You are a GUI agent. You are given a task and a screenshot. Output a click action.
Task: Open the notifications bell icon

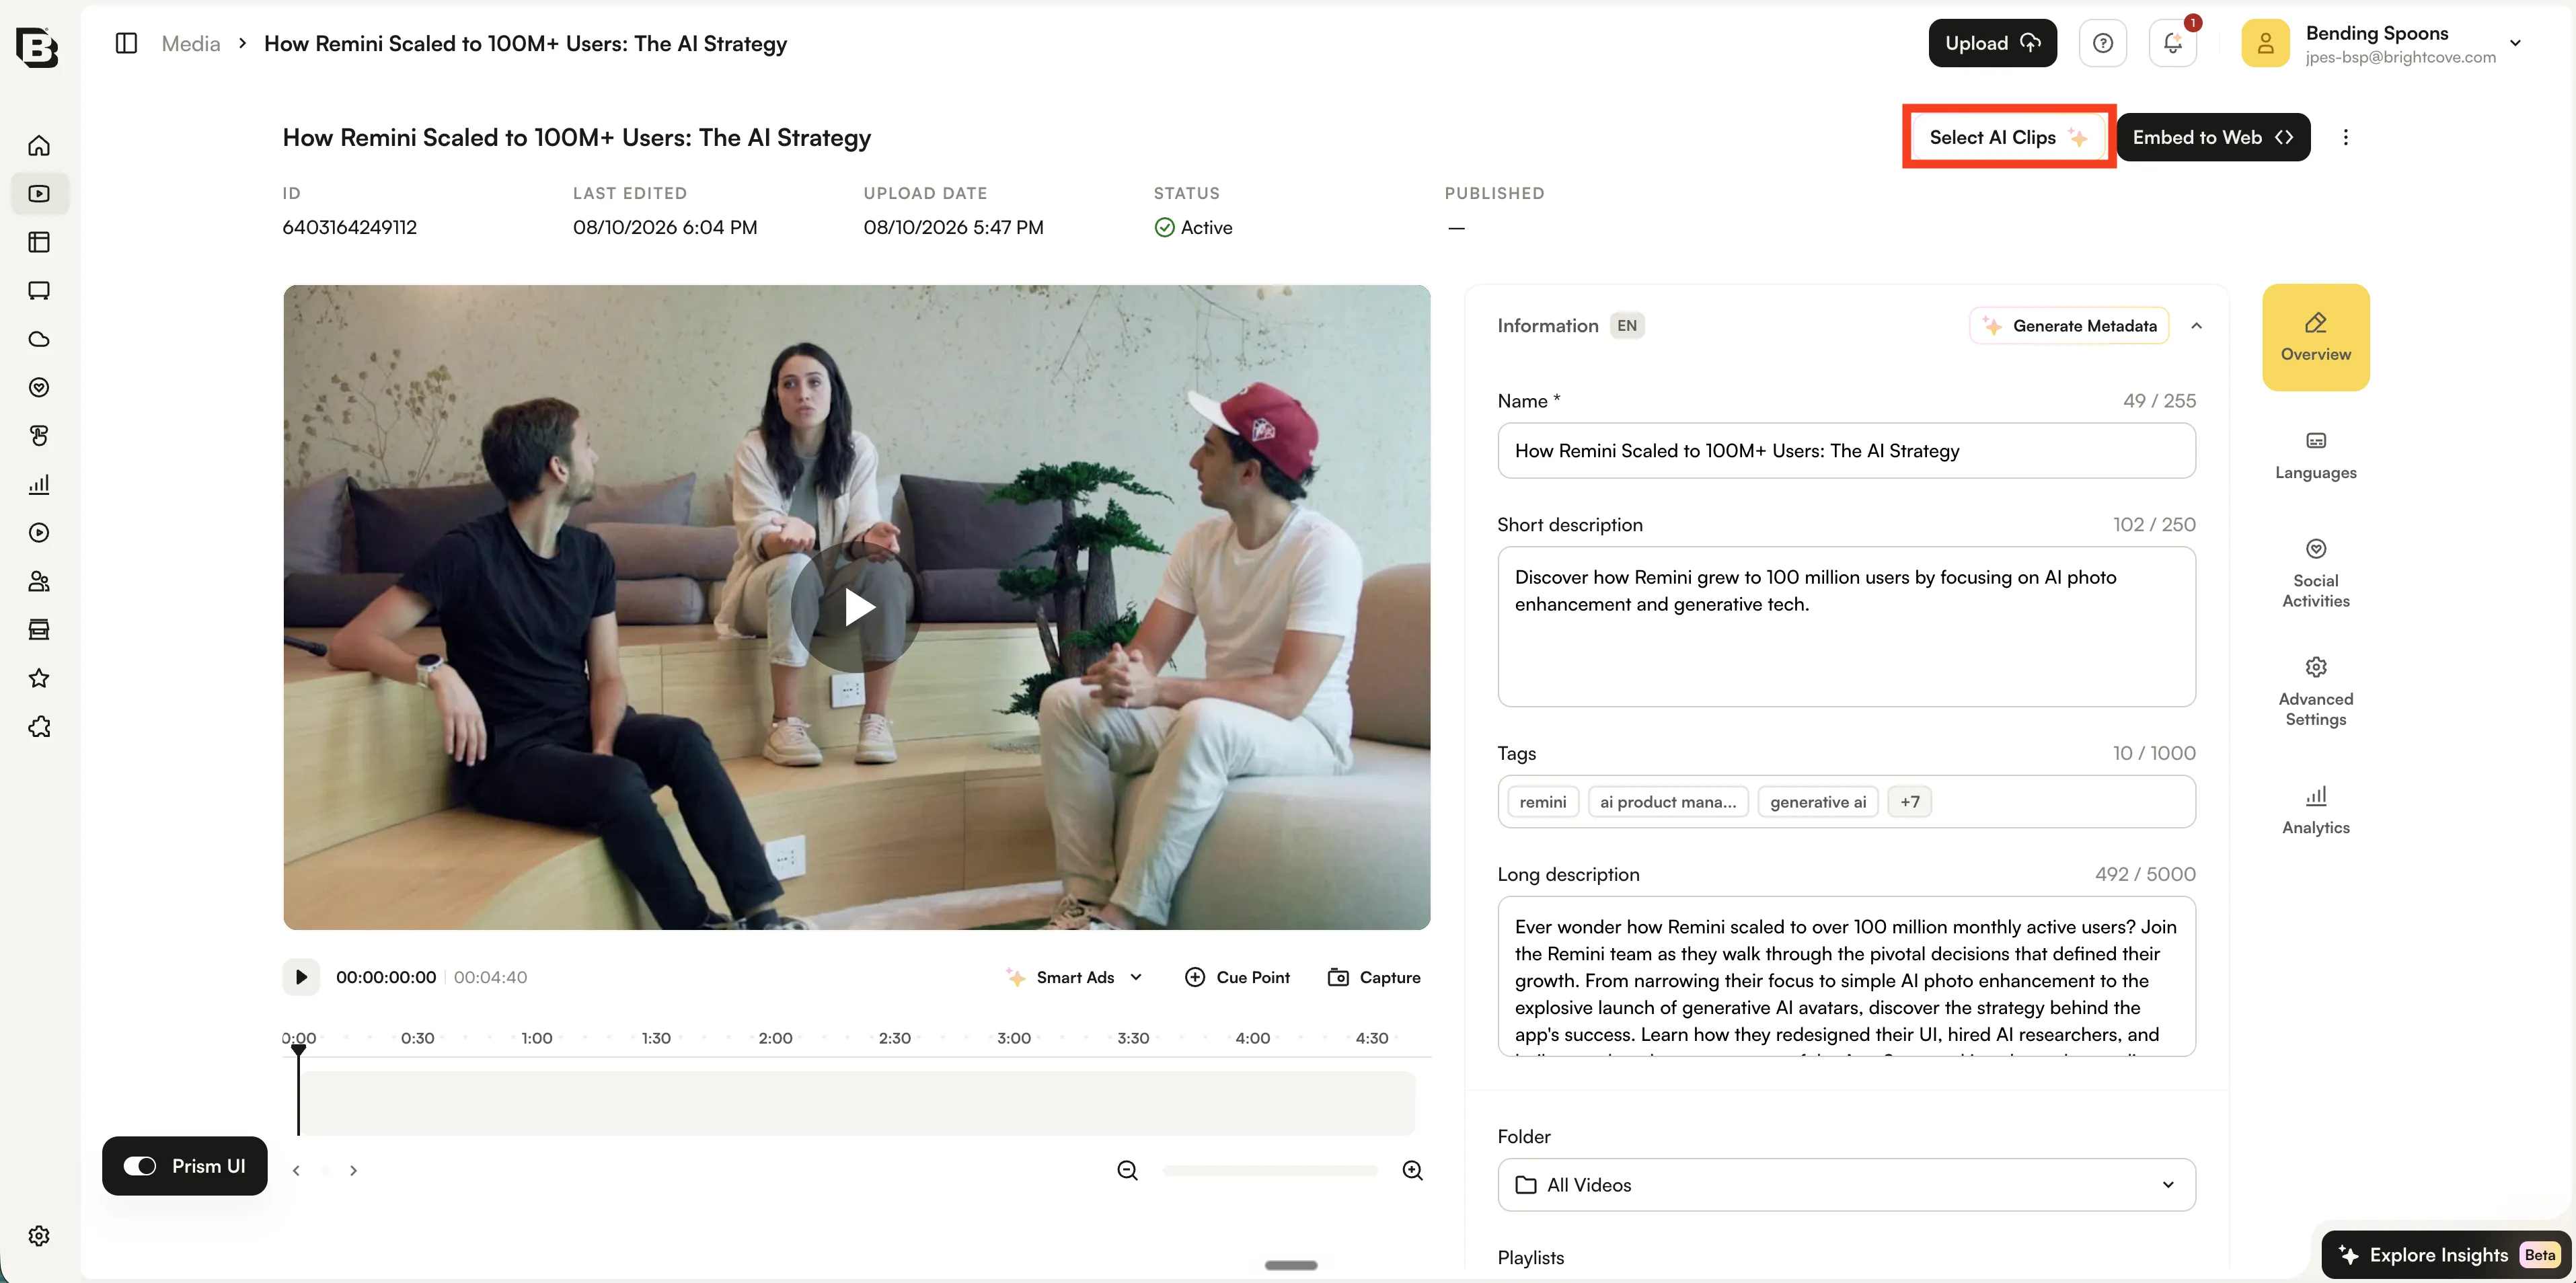tap(2173, 43)
